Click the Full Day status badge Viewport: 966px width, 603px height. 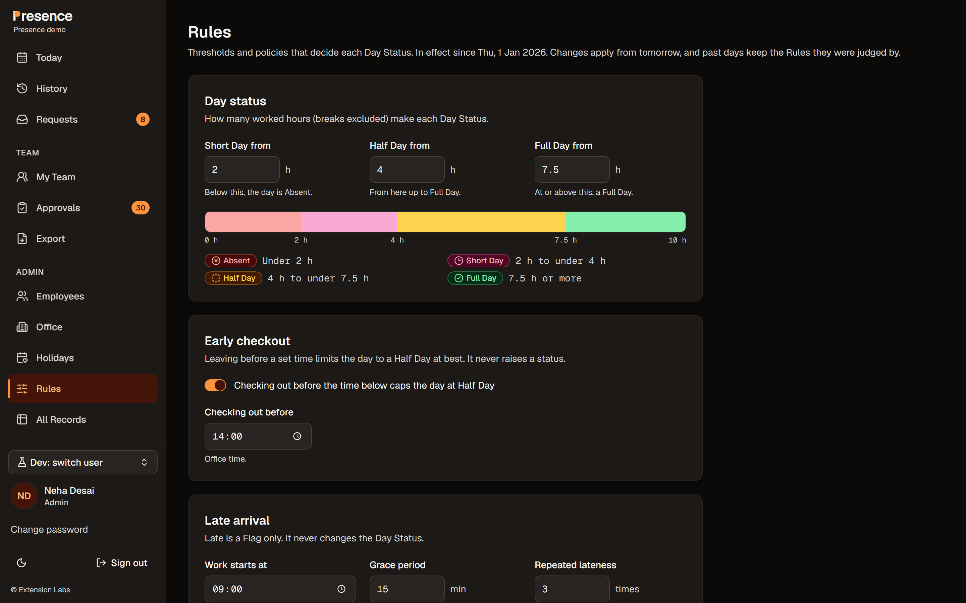[475, 278]
